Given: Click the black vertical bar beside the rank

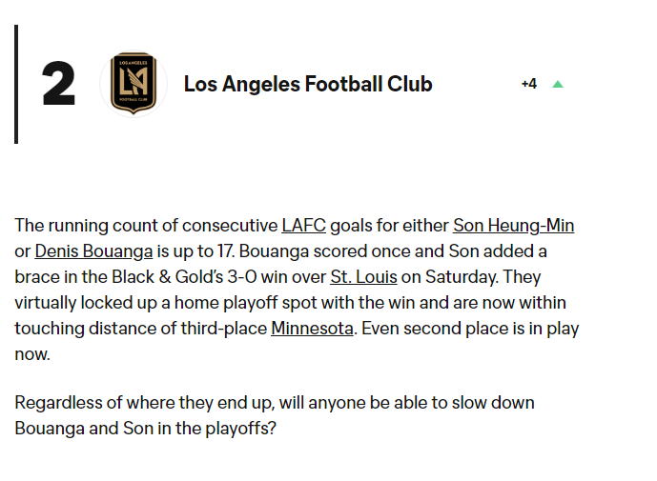Looking at the screenshot, I should (16, 84).
